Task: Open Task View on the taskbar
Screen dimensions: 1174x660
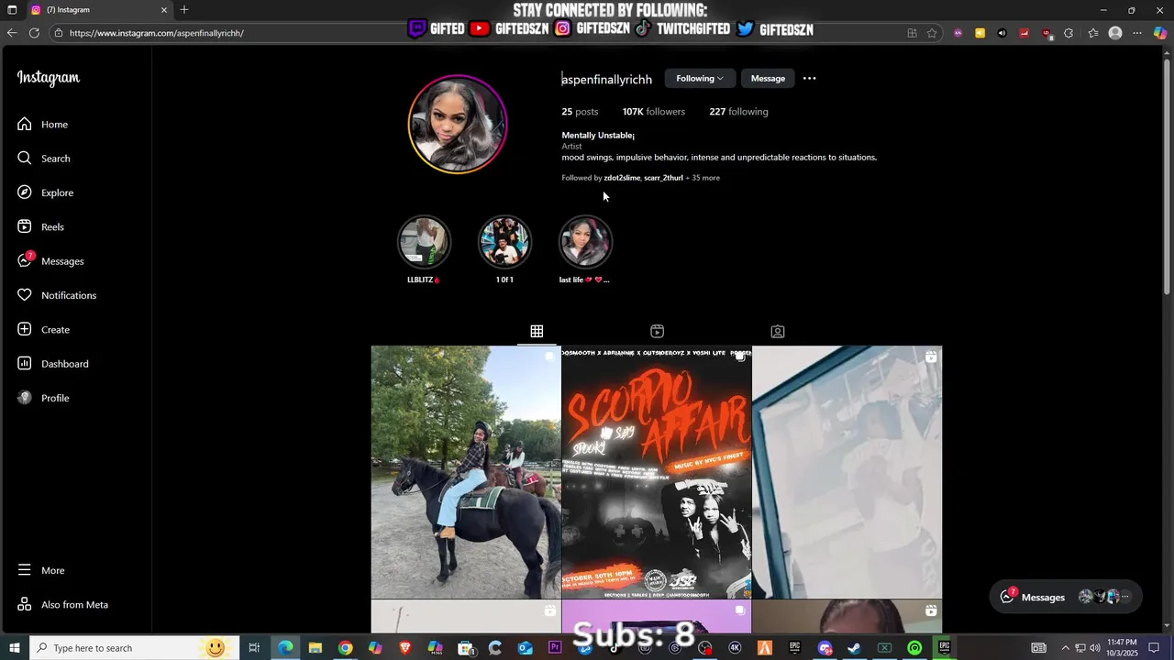Action: pos(254,648)
